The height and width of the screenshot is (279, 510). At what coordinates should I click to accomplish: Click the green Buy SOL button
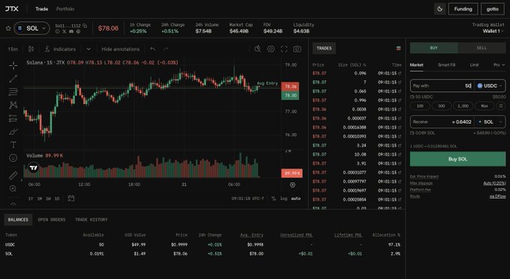tap(457, 159)
